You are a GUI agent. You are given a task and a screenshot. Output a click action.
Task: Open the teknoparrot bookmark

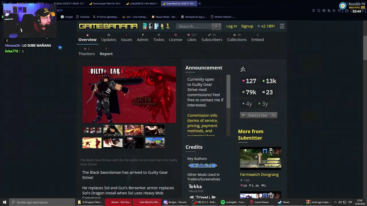tap(194, 17)
